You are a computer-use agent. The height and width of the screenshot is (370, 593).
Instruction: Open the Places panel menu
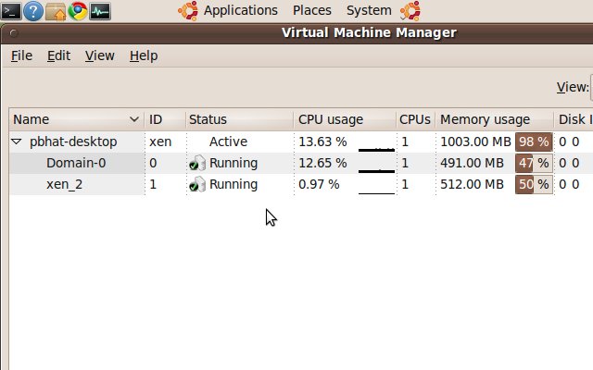[x=312, y=11]
